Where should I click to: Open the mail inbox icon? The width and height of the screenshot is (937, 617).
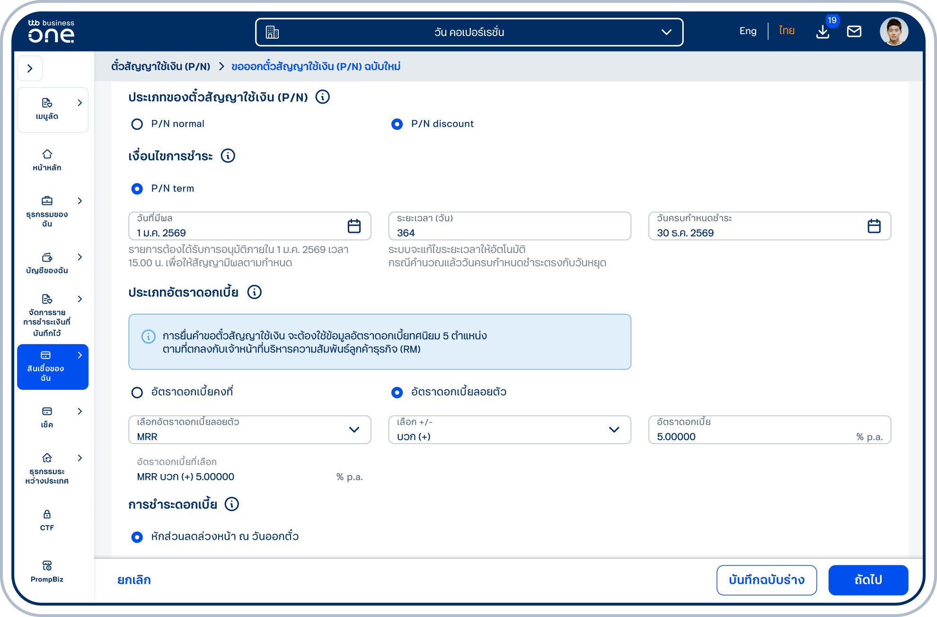tap(854, 32)
